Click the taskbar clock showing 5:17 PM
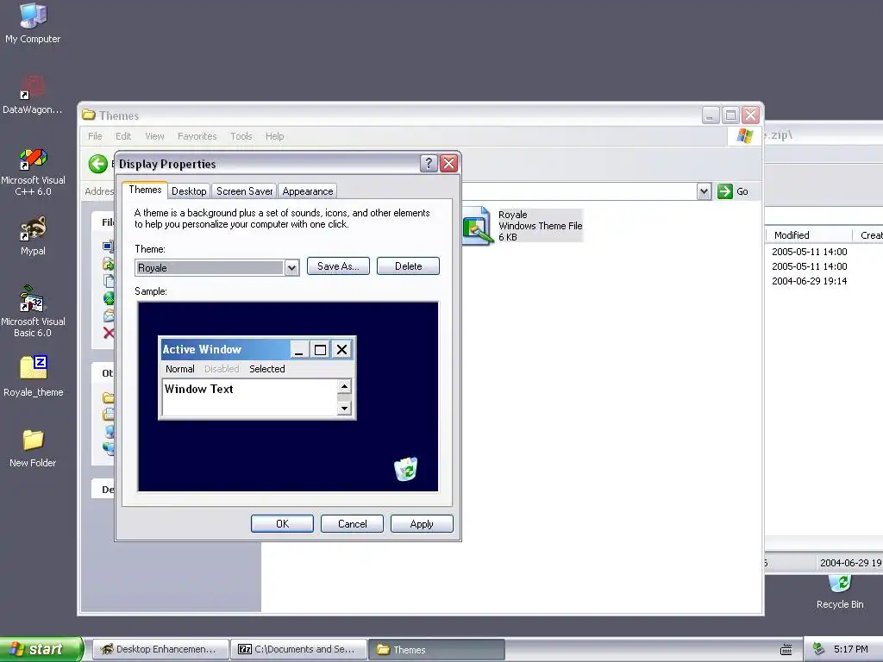 (x=851, y=649)
